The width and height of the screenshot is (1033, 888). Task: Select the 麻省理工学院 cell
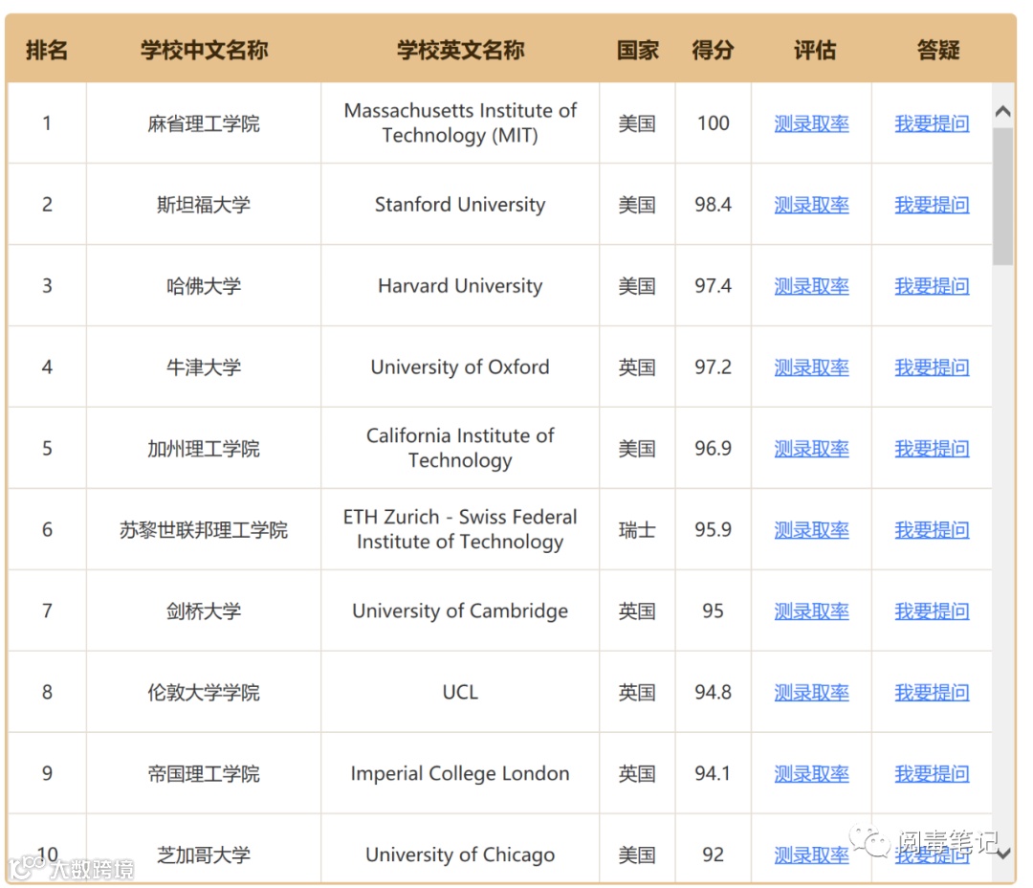coord(204,123)
